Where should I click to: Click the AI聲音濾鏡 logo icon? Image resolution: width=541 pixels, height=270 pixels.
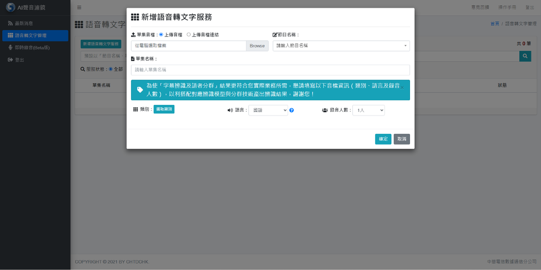pyautogui.click(x=11, y=7)
